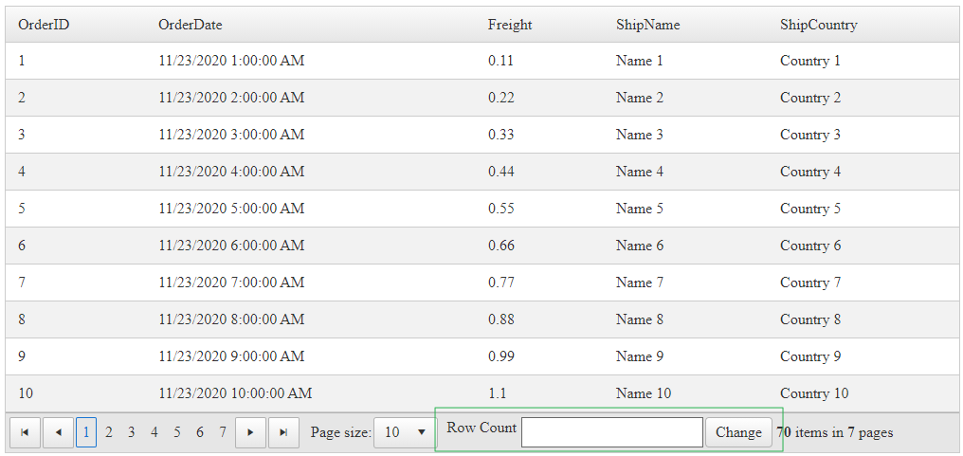This screenshot has height=456, width=963.
Task: Sort by the Freight column header
Action: (x=510, y=25)
